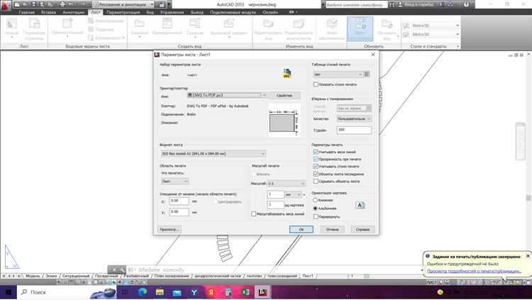The width and height of the screenshot is (532, 300).
Task: Switch to the 'Управление' ribbon tab
Action: coord(172,12)
